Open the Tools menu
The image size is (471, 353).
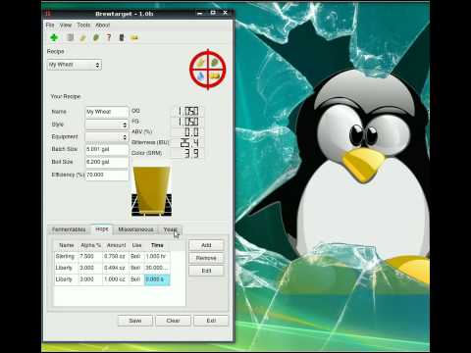83,25
